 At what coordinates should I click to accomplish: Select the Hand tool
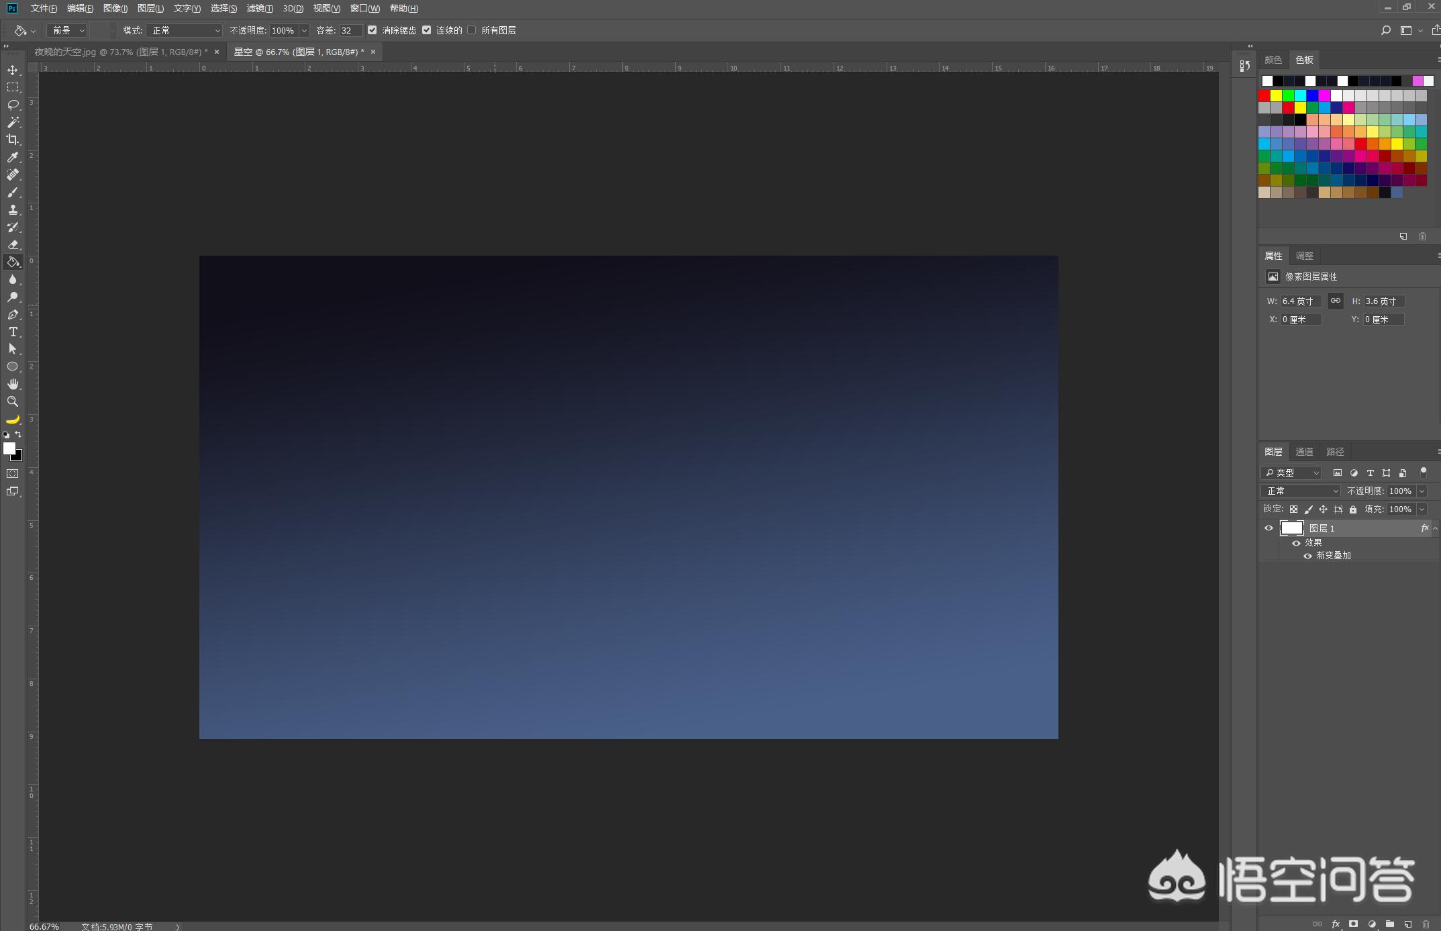click(13, 384)
